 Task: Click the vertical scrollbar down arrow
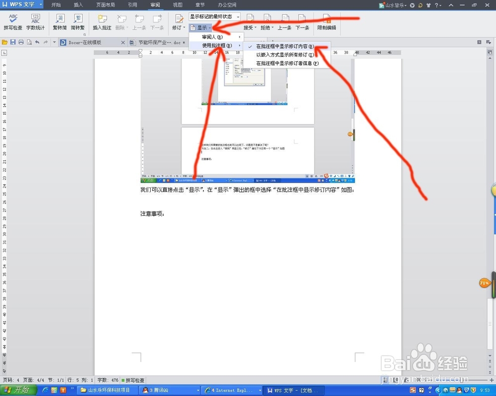[490, 356]
